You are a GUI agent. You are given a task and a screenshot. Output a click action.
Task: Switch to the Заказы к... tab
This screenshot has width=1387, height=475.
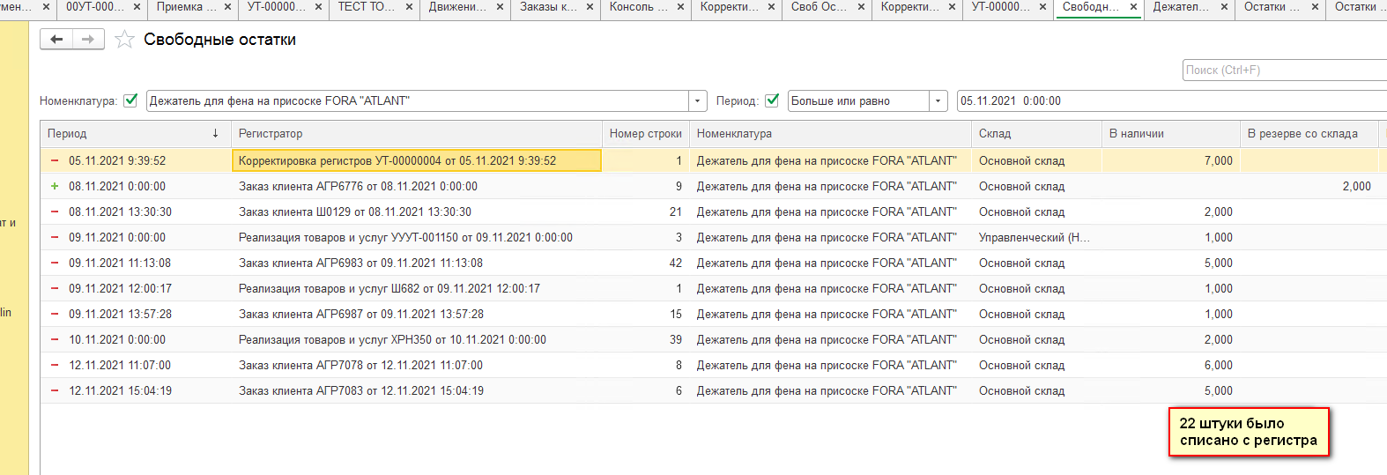point(547,7)
